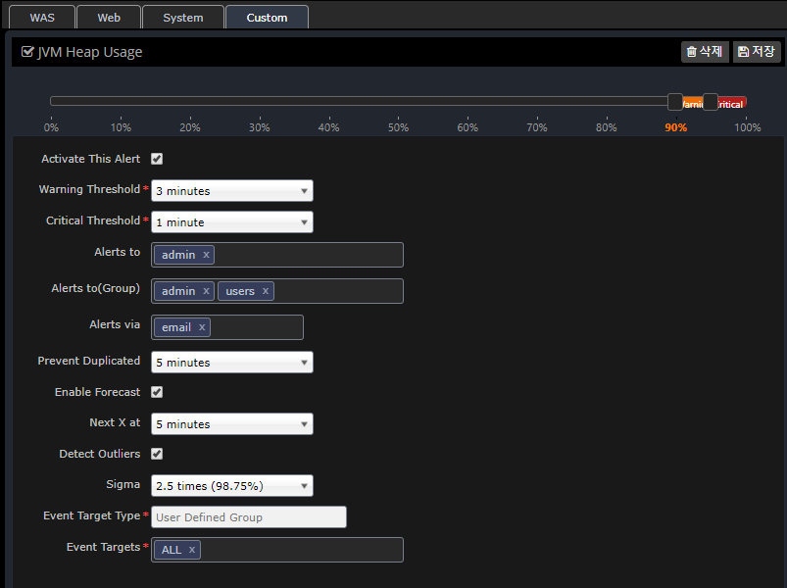
Task: Remove the ALL tag from Event Targets
Action: [x=192, y=550]
